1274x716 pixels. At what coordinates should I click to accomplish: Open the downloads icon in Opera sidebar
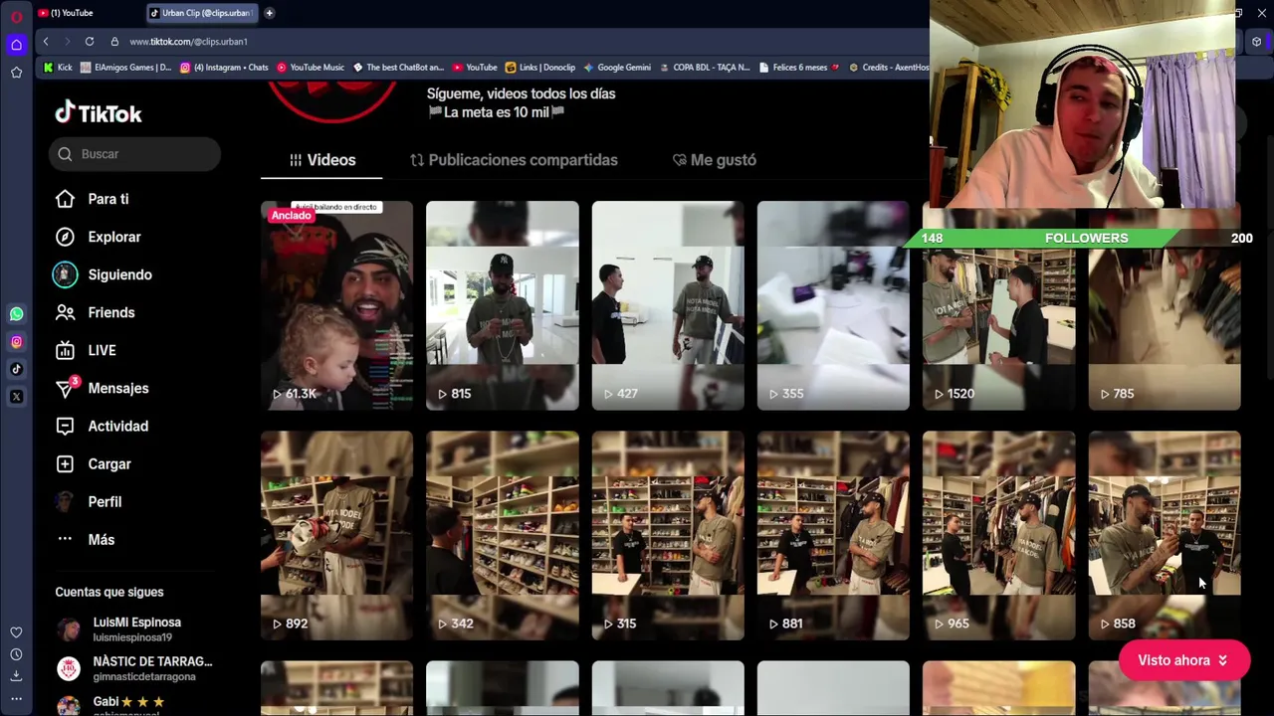tap(16, 676)
